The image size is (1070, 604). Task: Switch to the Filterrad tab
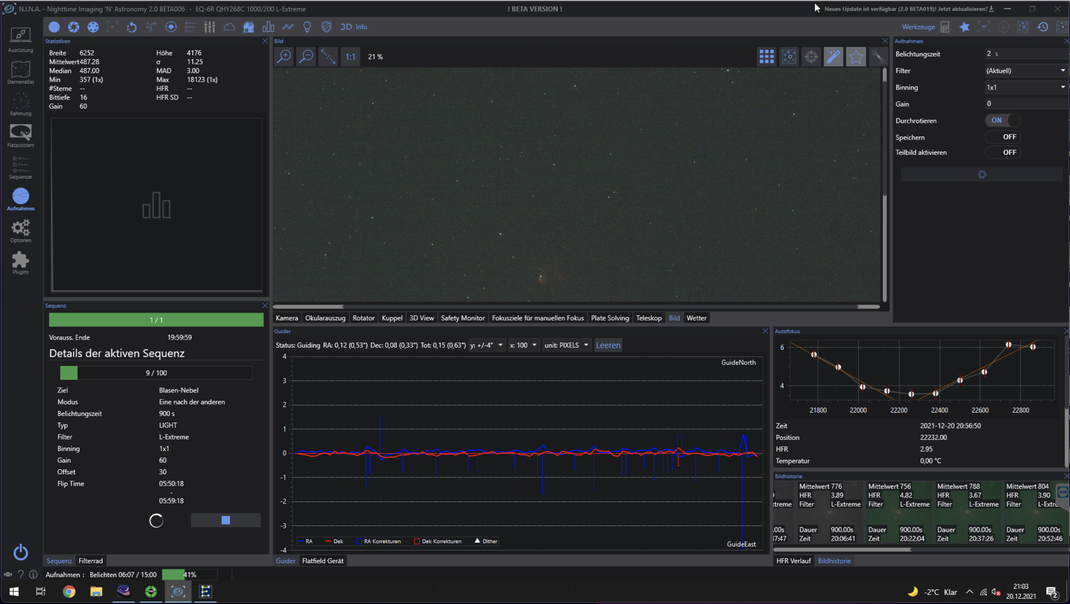(90, 561)
